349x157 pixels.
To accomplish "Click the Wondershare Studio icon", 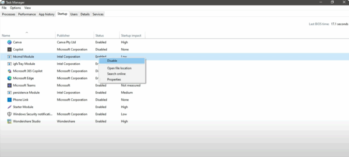I will (x=9, y=122).
